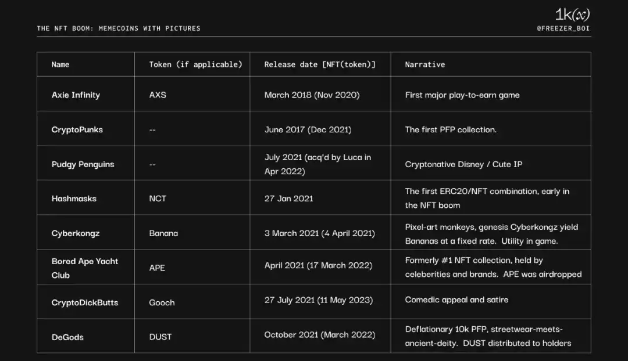The width and height of the screenshot is (628, 361).
Task: Click the Banana token cell
Action: [163, 233]
